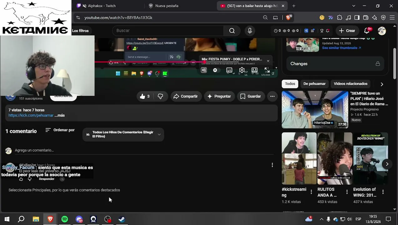Open the Ordenar por sort menu

pyautogui.click(x=60, y=130)
